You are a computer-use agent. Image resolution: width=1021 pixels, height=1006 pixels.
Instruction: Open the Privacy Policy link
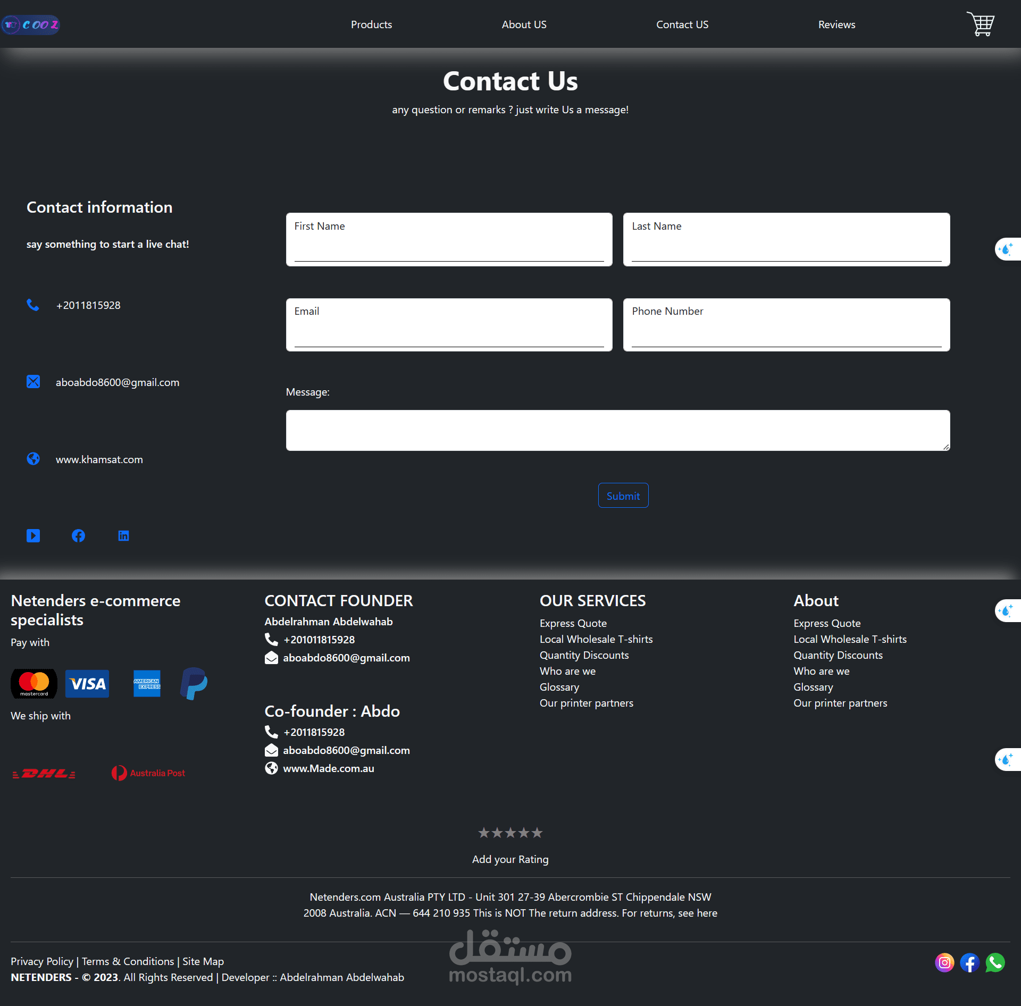pyautogui.click(x=42, y=961)
